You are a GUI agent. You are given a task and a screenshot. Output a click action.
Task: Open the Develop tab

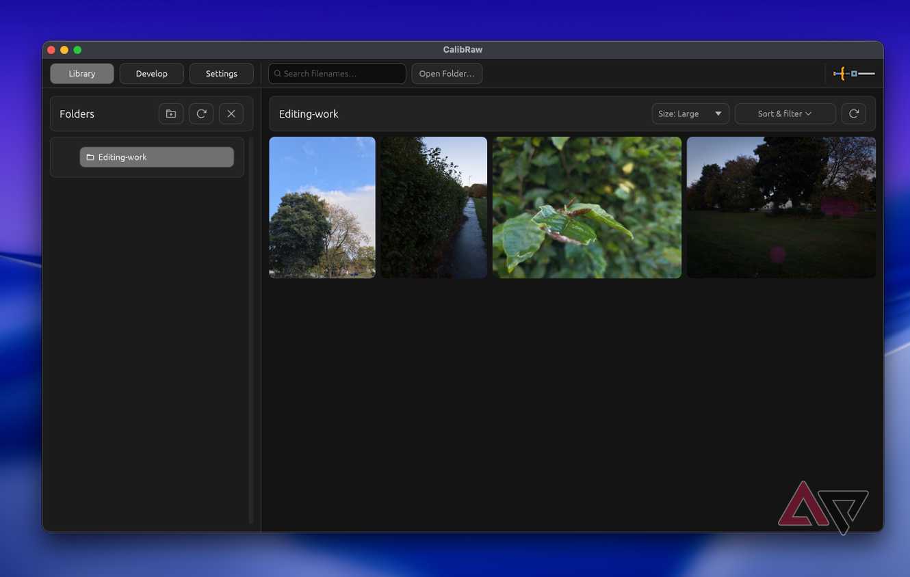tap(152, 74)
